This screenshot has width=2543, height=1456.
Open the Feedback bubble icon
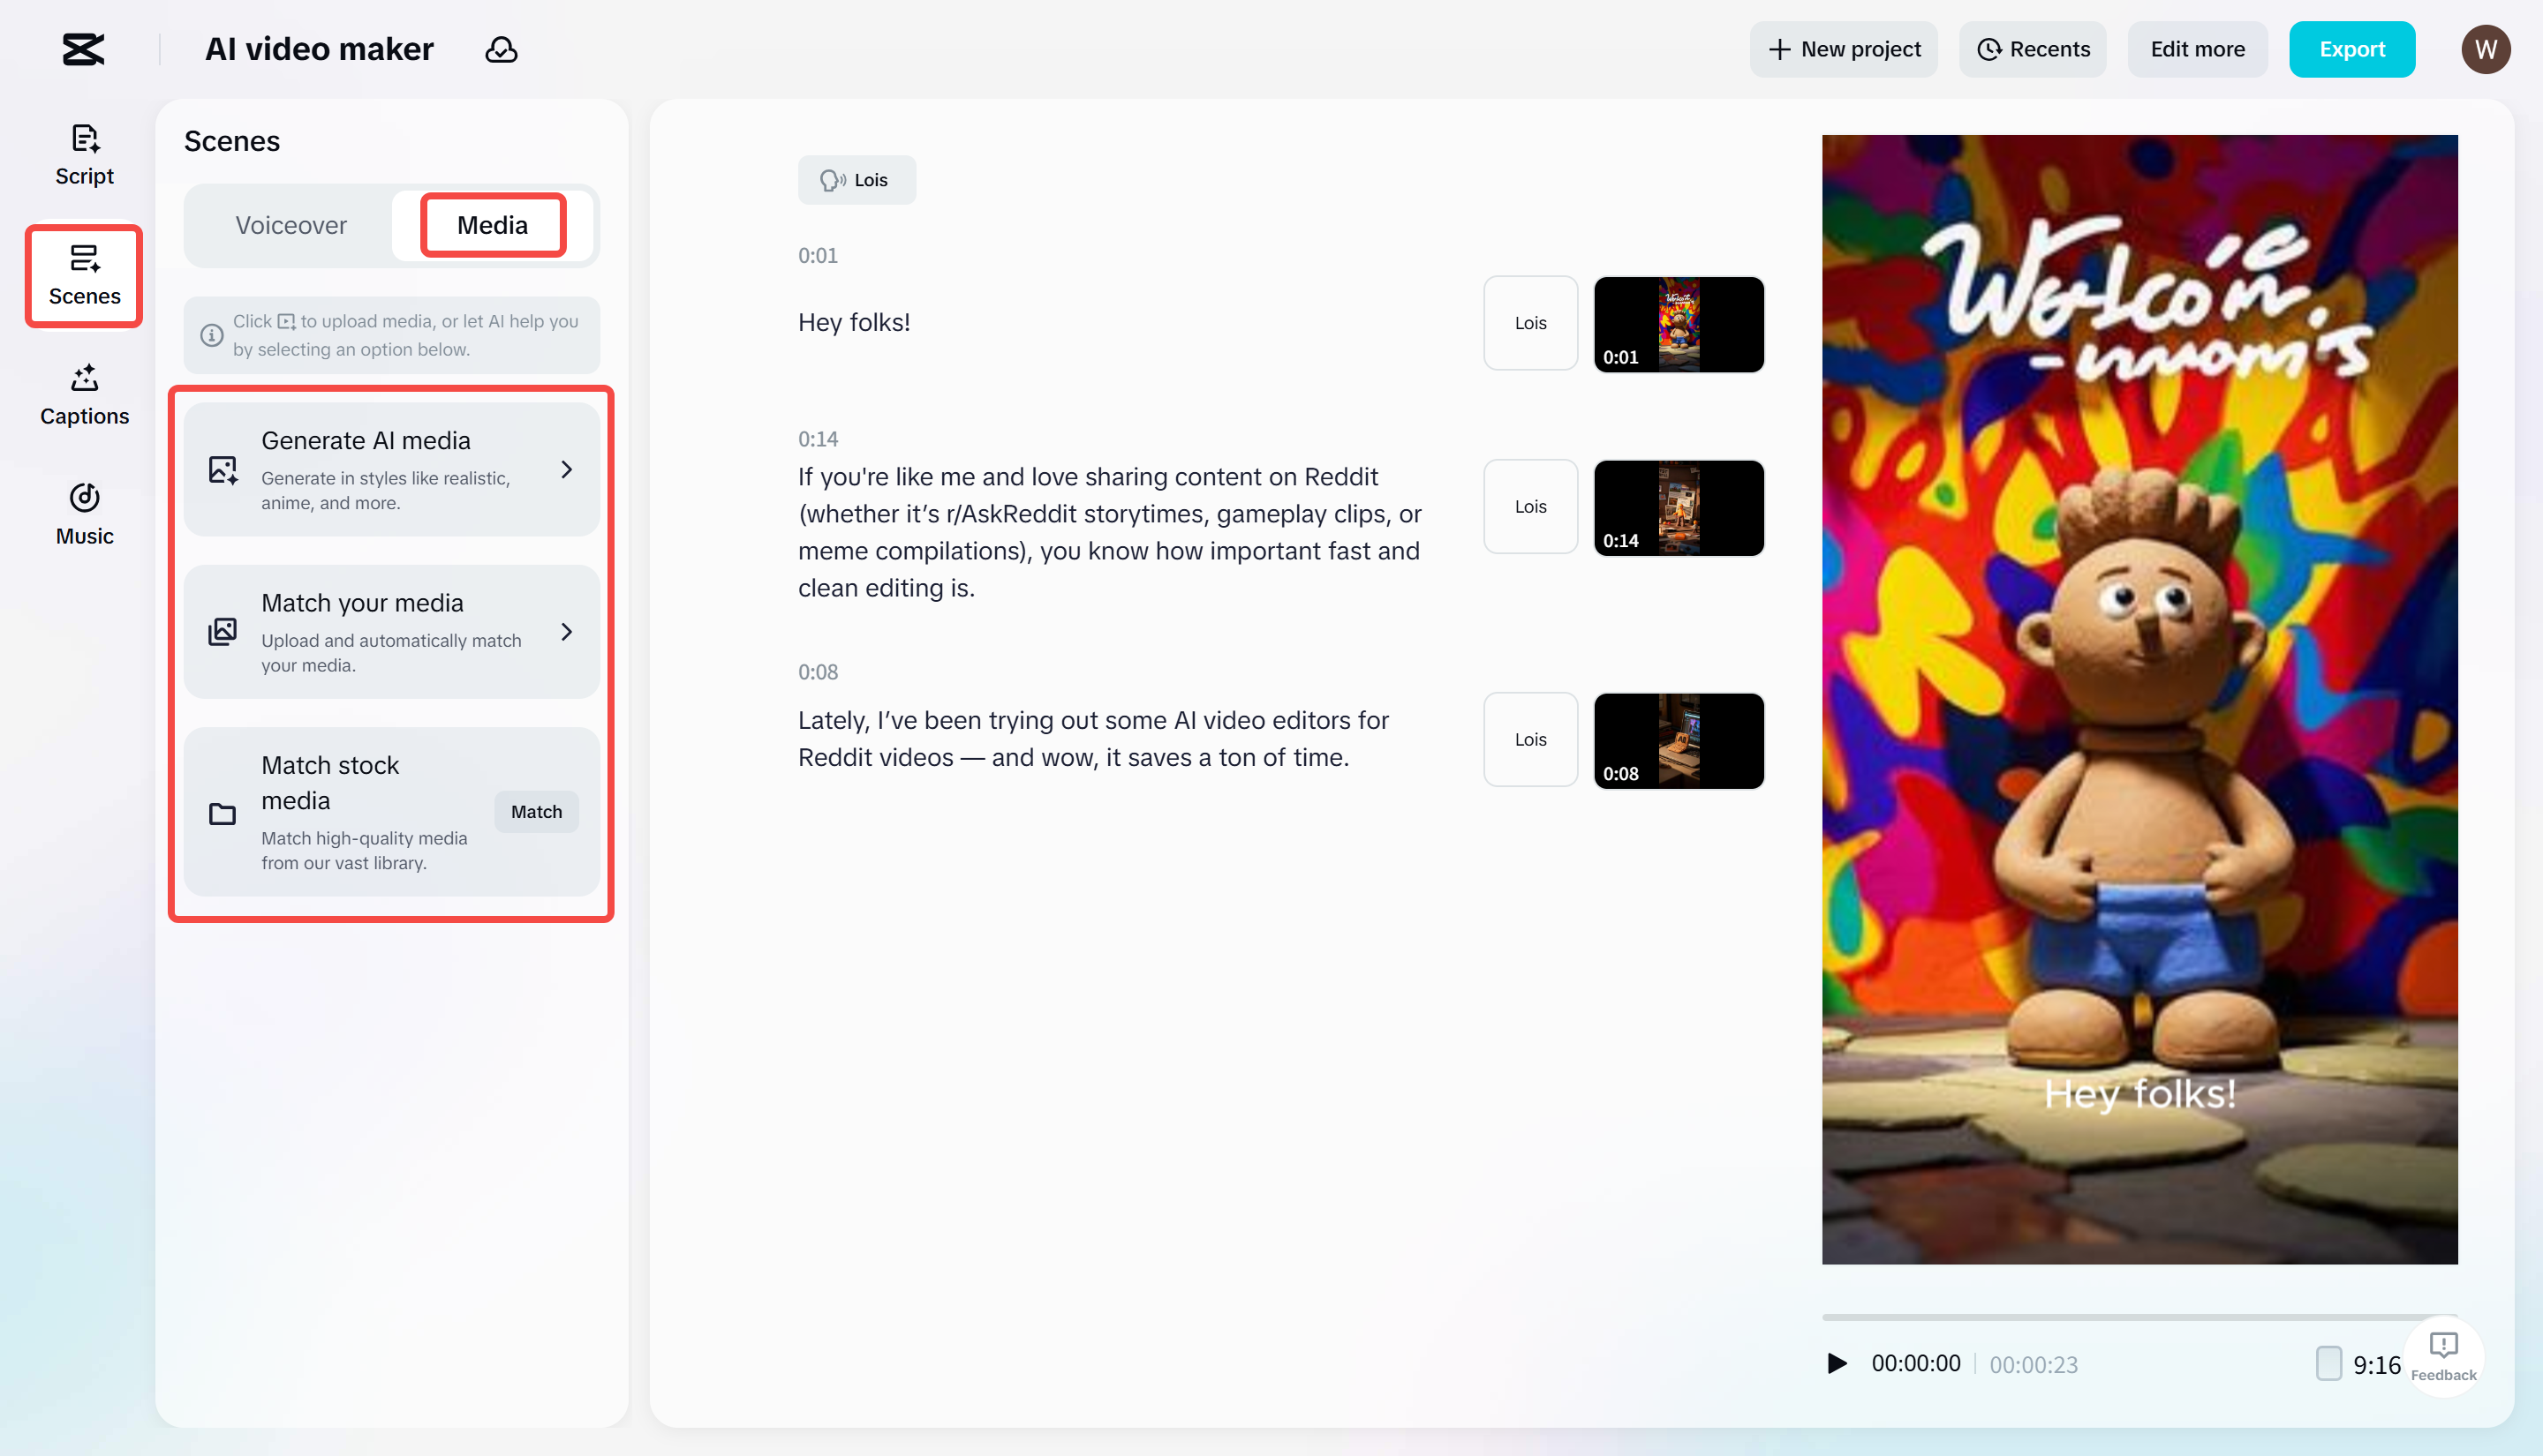[x=2443, y=1356]
